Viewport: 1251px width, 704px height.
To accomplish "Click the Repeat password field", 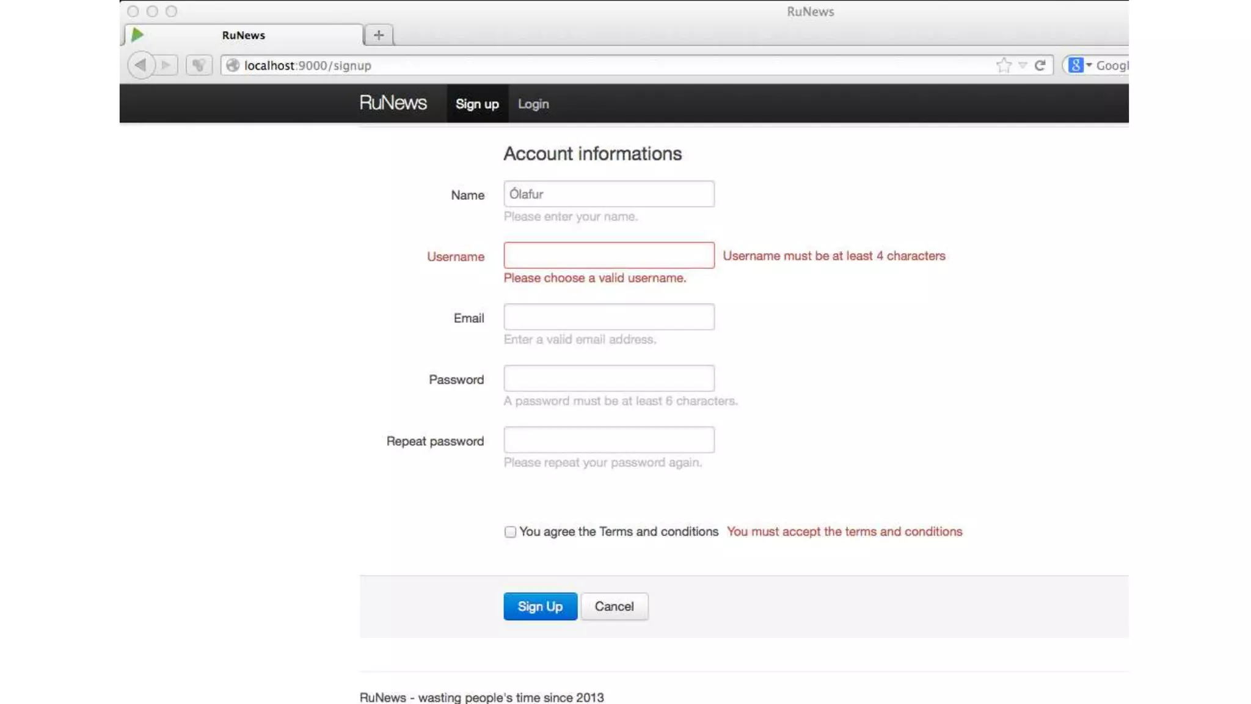I will (x=608, y=440).
